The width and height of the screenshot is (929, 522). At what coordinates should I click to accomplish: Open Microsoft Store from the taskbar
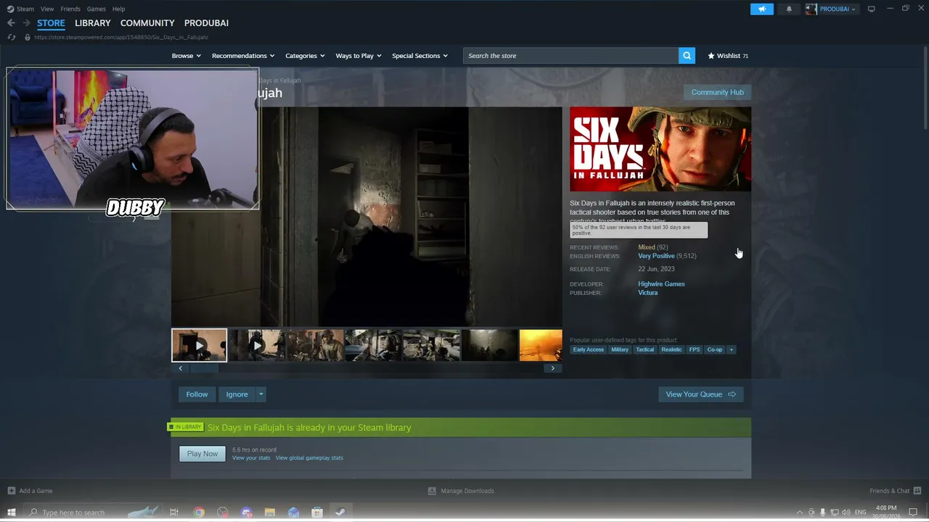point(317,513)
